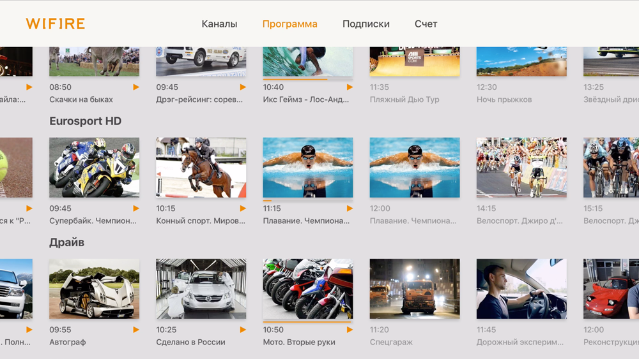The height and width of the screenshot is (359, 639).
Task: Open the 12:00 swimming thumbnail
Action: (x=415, y=168)
